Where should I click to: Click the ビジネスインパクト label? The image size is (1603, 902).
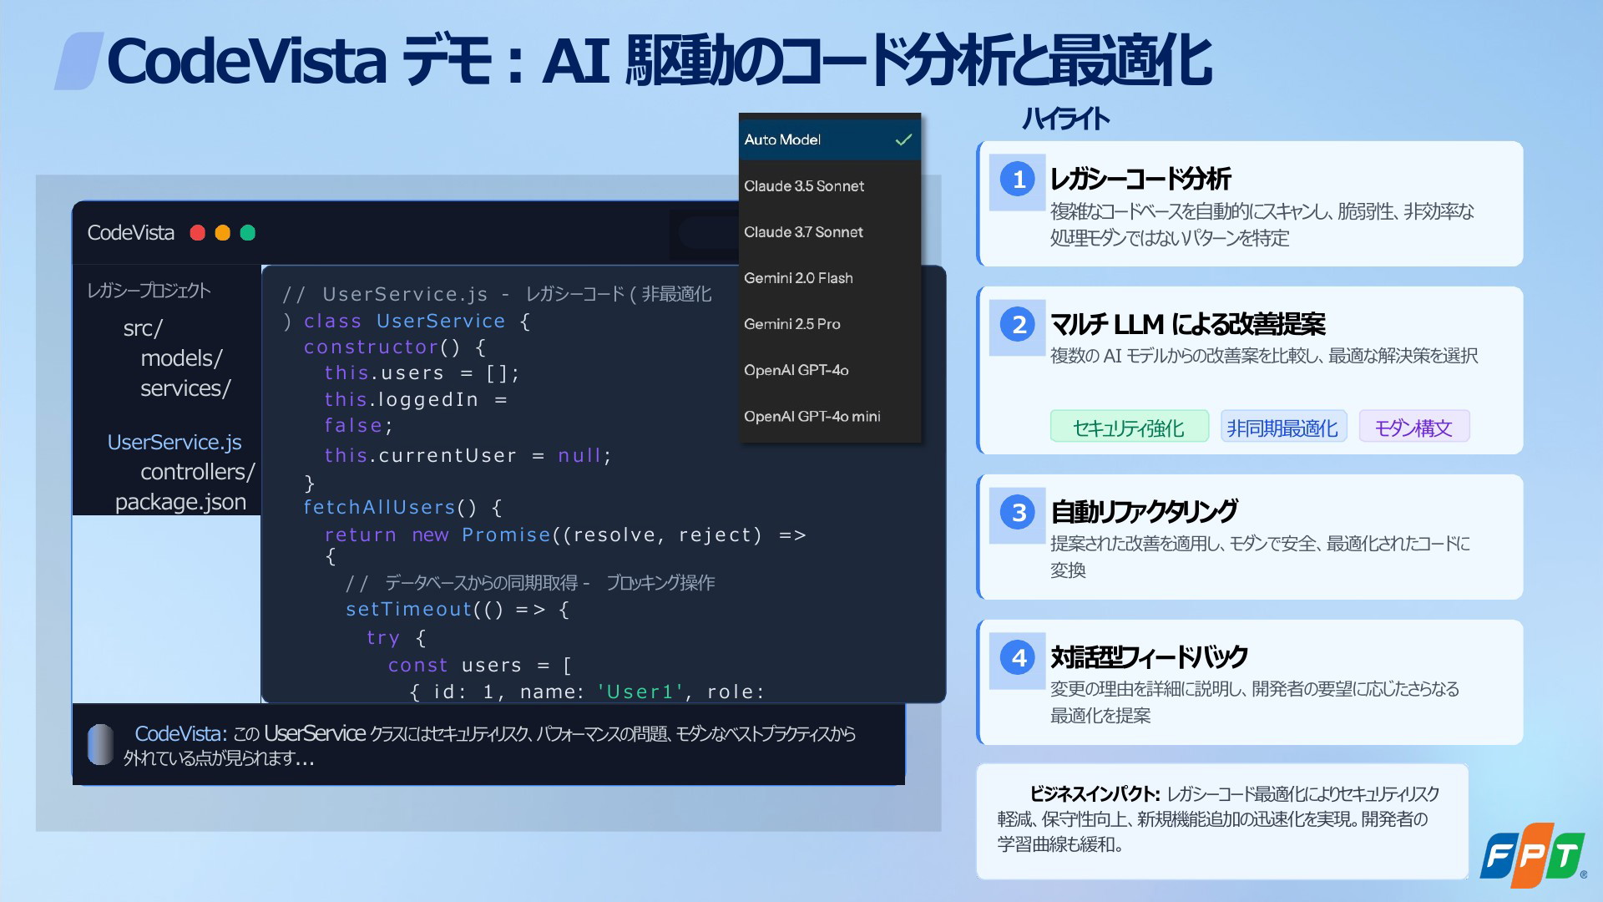pyautogui.click(x=1094, y=793)
